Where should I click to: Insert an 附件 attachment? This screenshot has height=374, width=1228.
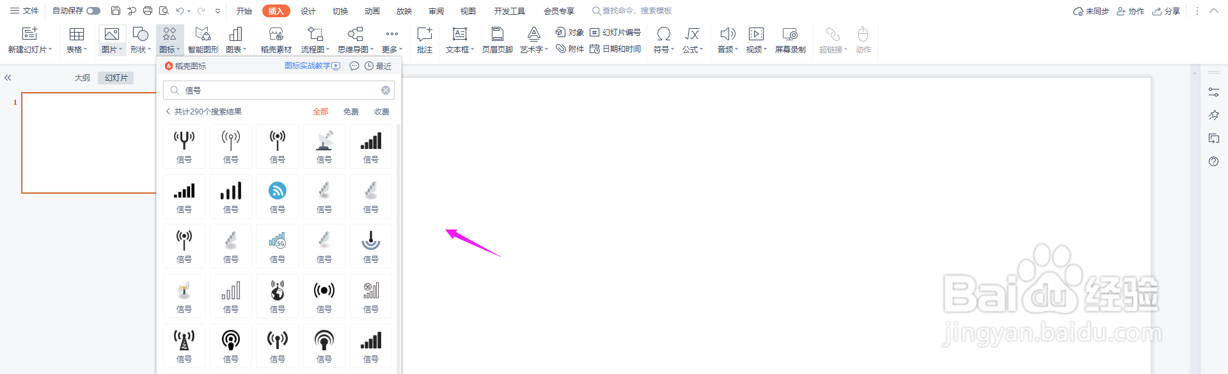click(570, 49)
